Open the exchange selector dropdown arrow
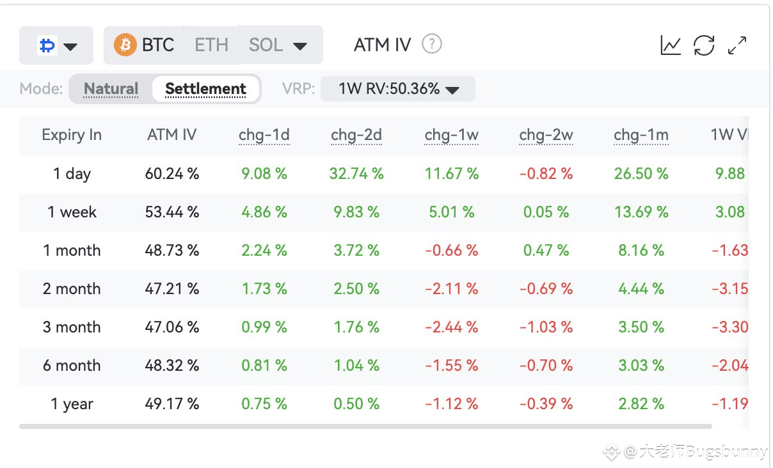Image resolution: width=773 pixels, height=468 pixels. [x=70, y=46]
